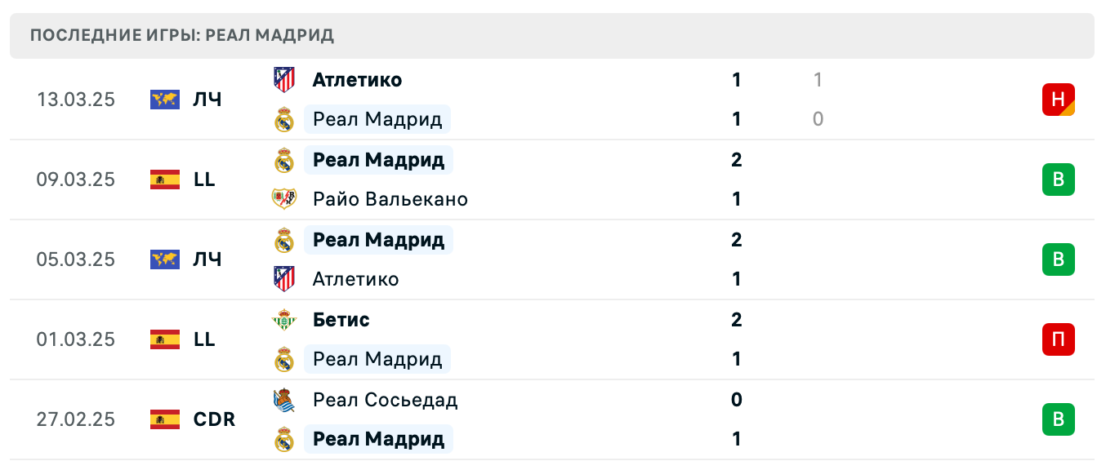The height and width of the screenshot is (470, 1106).
Task: Click the European flag icon beside ЛЧ on 13.03.25
Action: [x=165, y=99]
